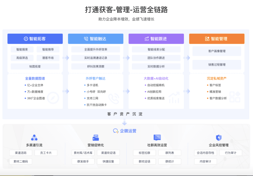Click 实时追溯通话记录 item
This screenshot has height=176, width=253.
point(96,58)
